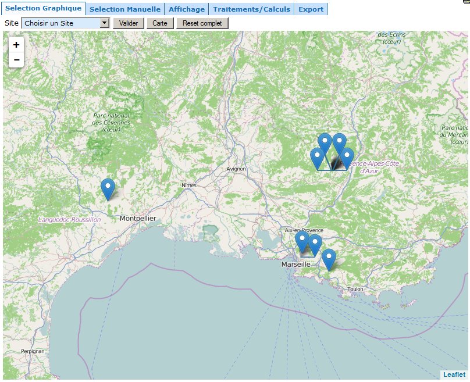Click the Carte button
Viewport: 470px width, 382px height.
(x=160, y=23)
